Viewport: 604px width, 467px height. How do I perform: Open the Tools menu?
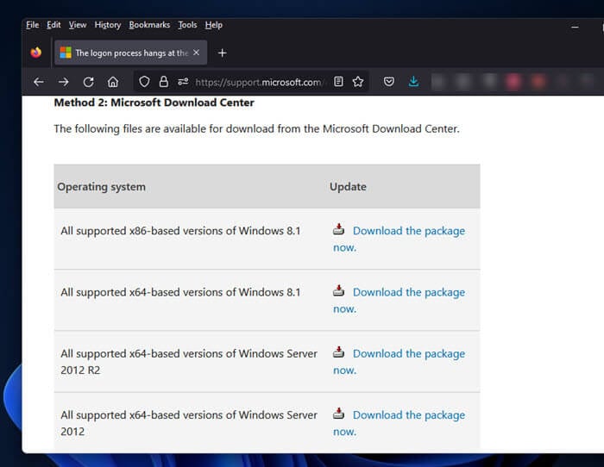[187, 25]
